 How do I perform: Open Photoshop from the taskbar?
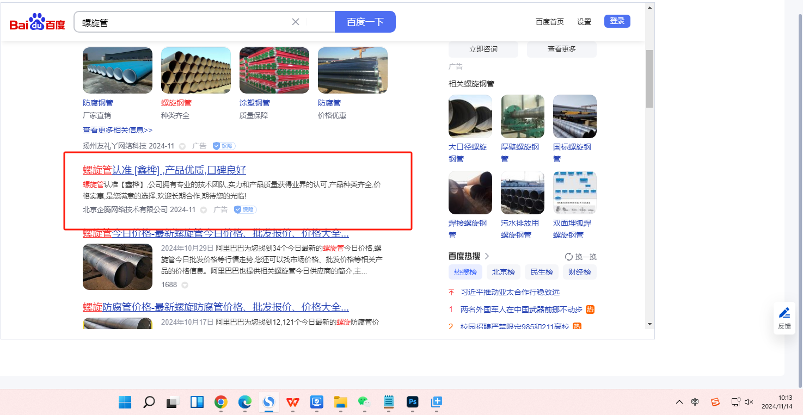[412, 402]
